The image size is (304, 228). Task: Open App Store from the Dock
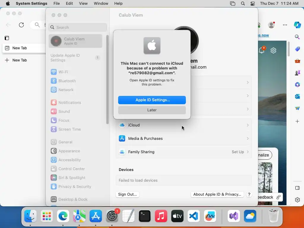[96, 216]
